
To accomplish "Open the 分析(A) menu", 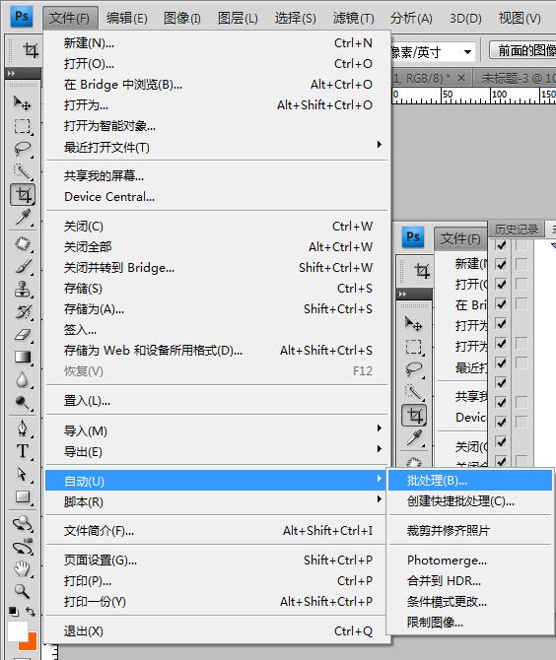I will pos(411,18).
